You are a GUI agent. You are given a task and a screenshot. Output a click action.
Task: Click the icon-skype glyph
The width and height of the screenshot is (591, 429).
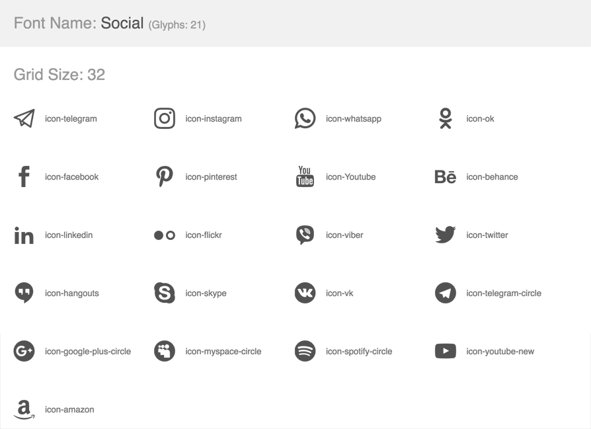tap(164, 293)
